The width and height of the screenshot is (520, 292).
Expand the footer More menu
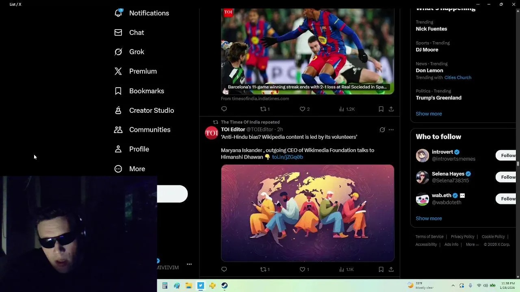[472, 245]
